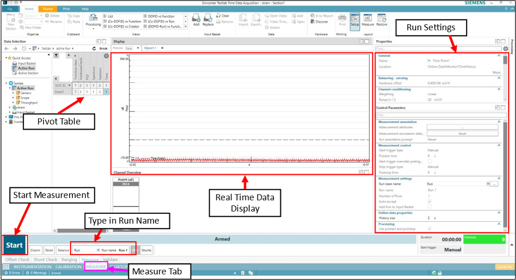Click the Disarm button
The width and height of the screenshot is (516, 280).
pos(35,250)
